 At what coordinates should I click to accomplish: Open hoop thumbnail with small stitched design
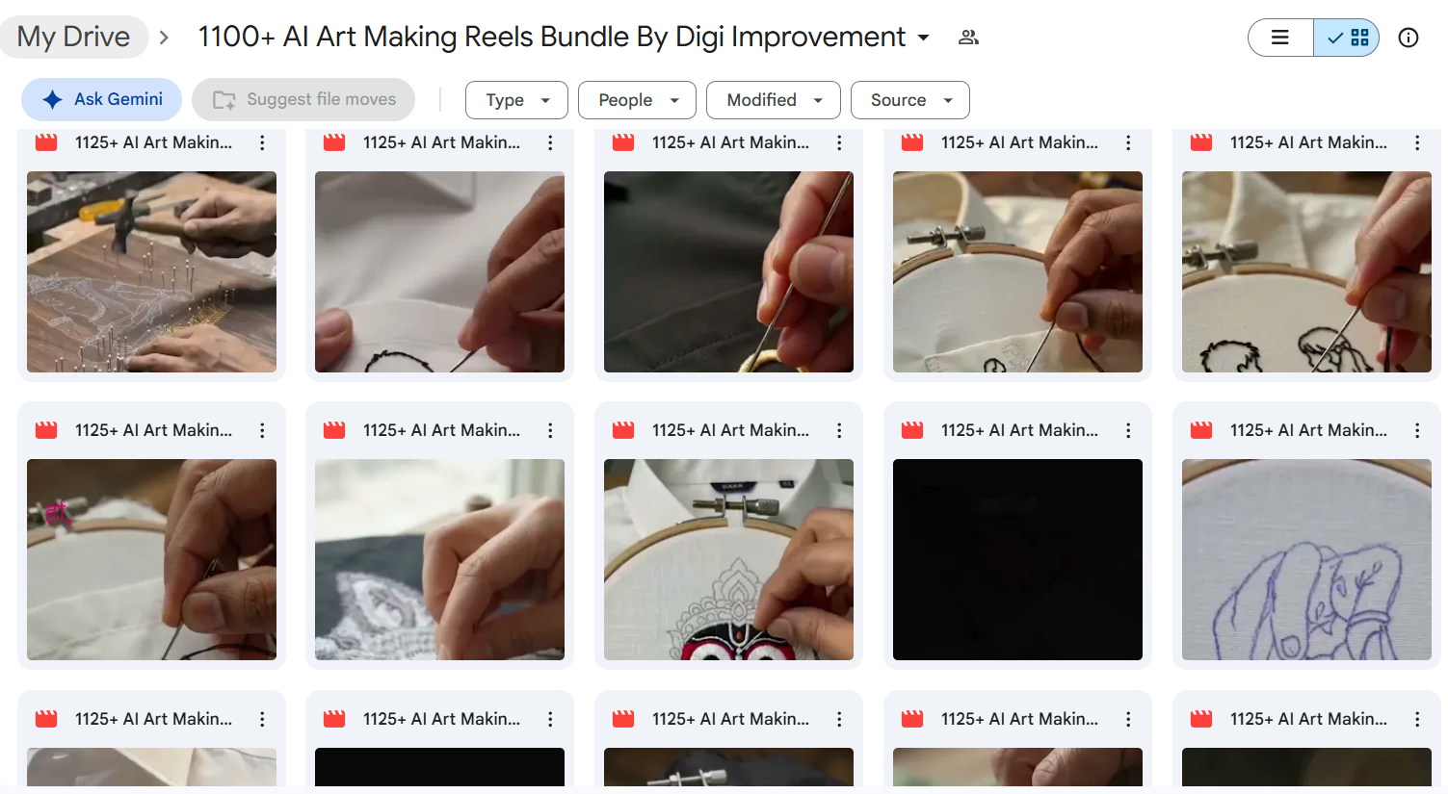[1017, 271]
